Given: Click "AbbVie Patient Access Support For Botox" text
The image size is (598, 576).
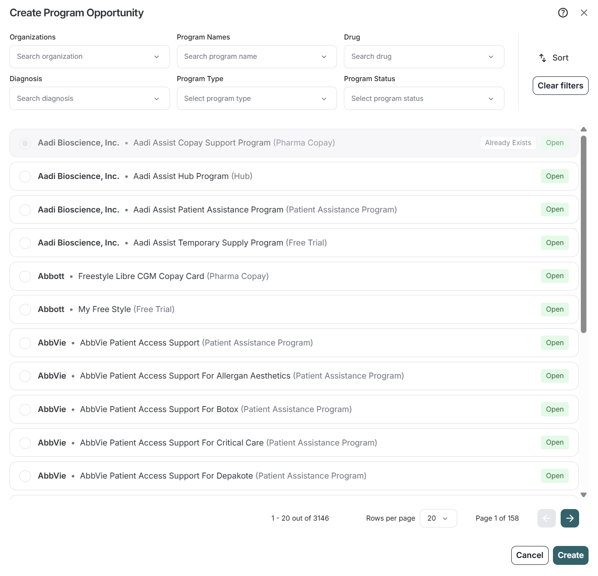Looking at the screenshot, I should 159,409.
